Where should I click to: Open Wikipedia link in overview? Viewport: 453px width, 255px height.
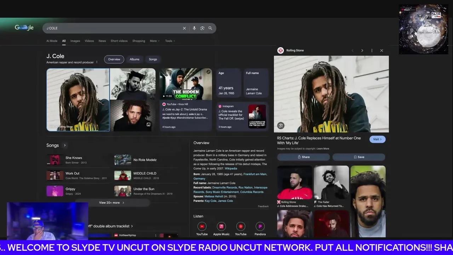click(x=231, y=169)
